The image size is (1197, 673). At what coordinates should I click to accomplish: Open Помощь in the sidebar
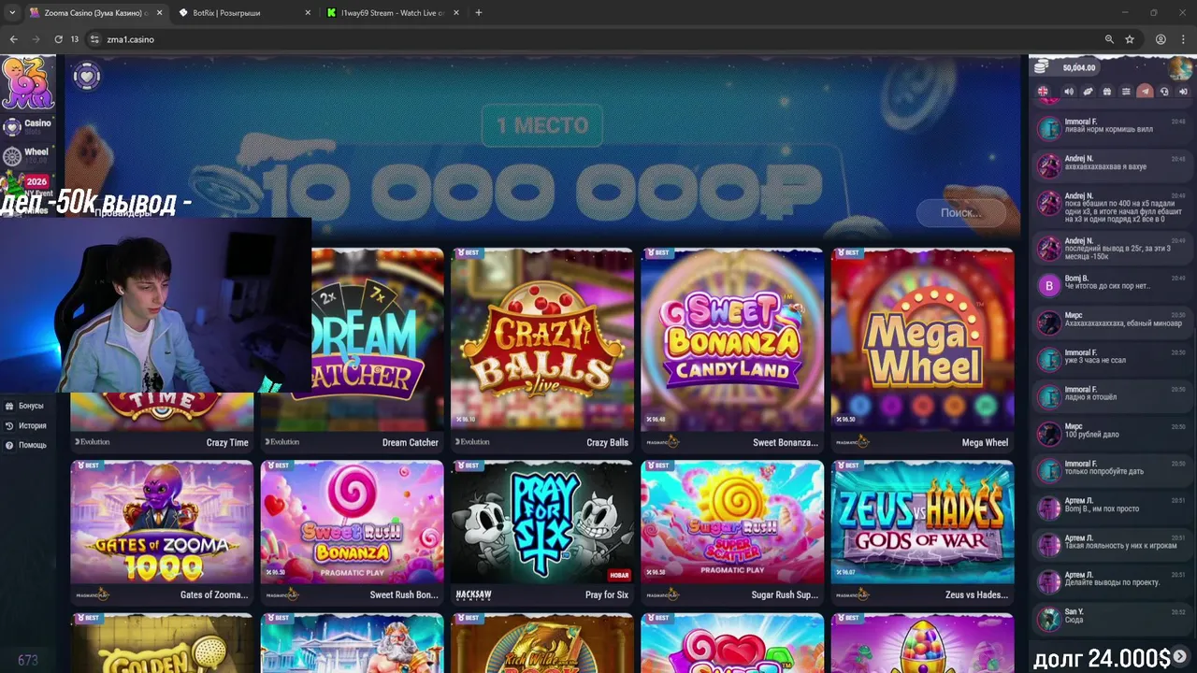tap(25, 445)
